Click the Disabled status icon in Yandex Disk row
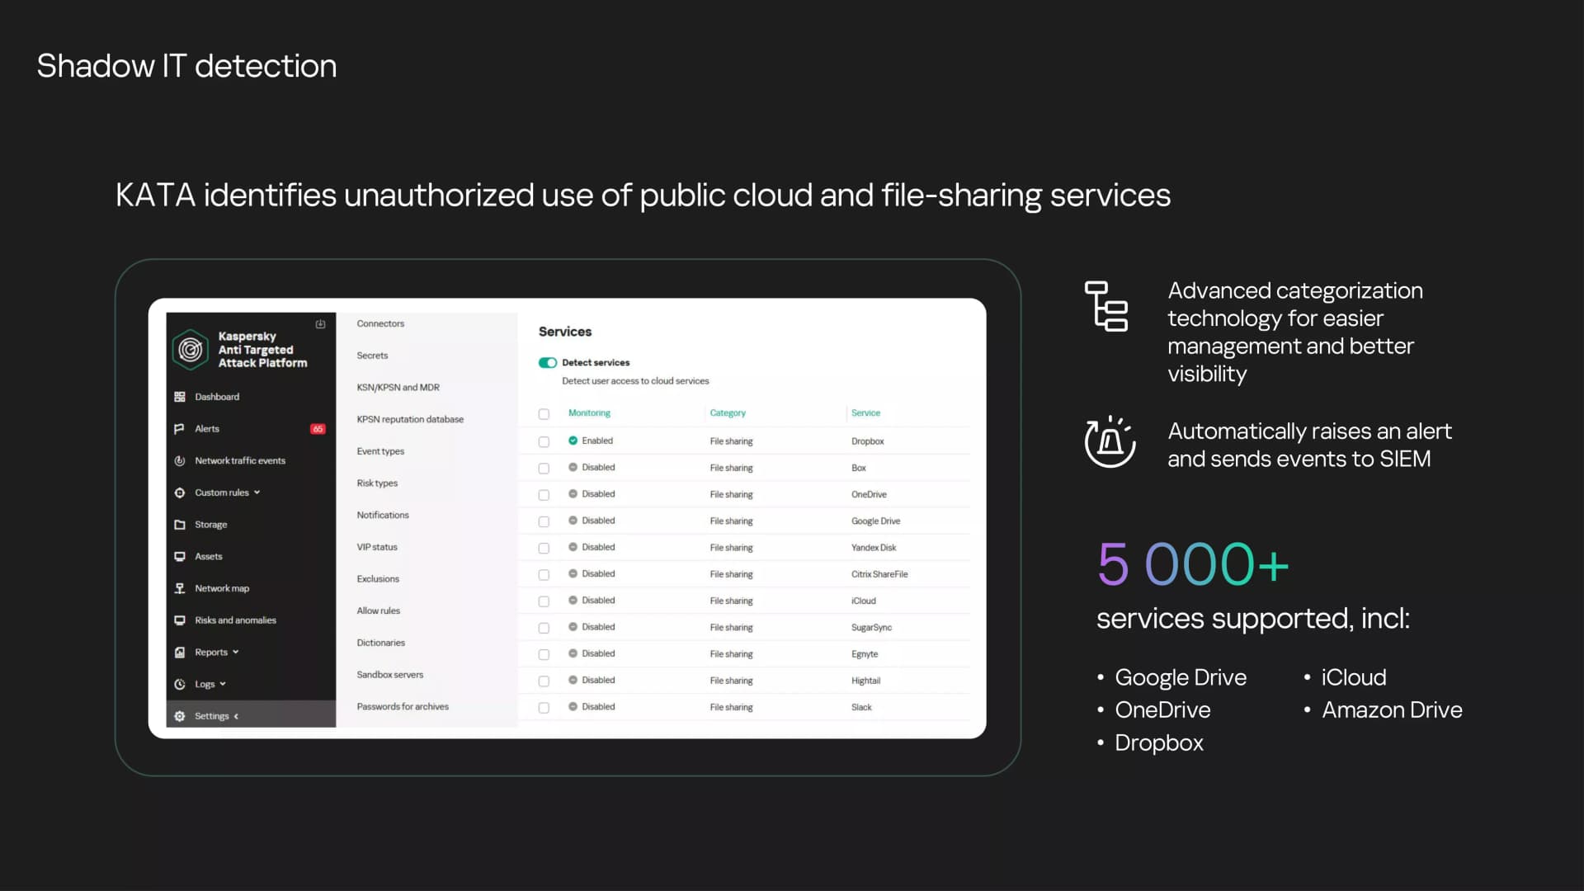Image resolution: width=1584 pixels, height=891 pixels. (x=573, y=547)
